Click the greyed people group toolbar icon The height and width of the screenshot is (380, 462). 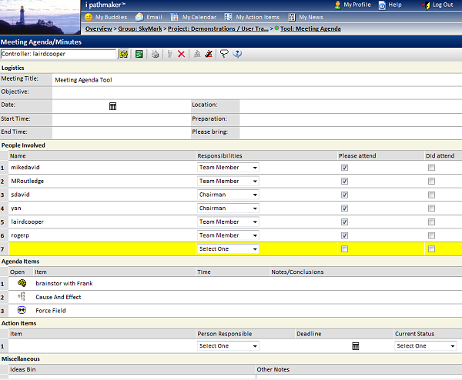point(197,54)
